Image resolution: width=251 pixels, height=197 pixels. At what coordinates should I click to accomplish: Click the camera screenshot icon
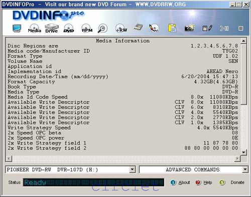pos(189,28)
